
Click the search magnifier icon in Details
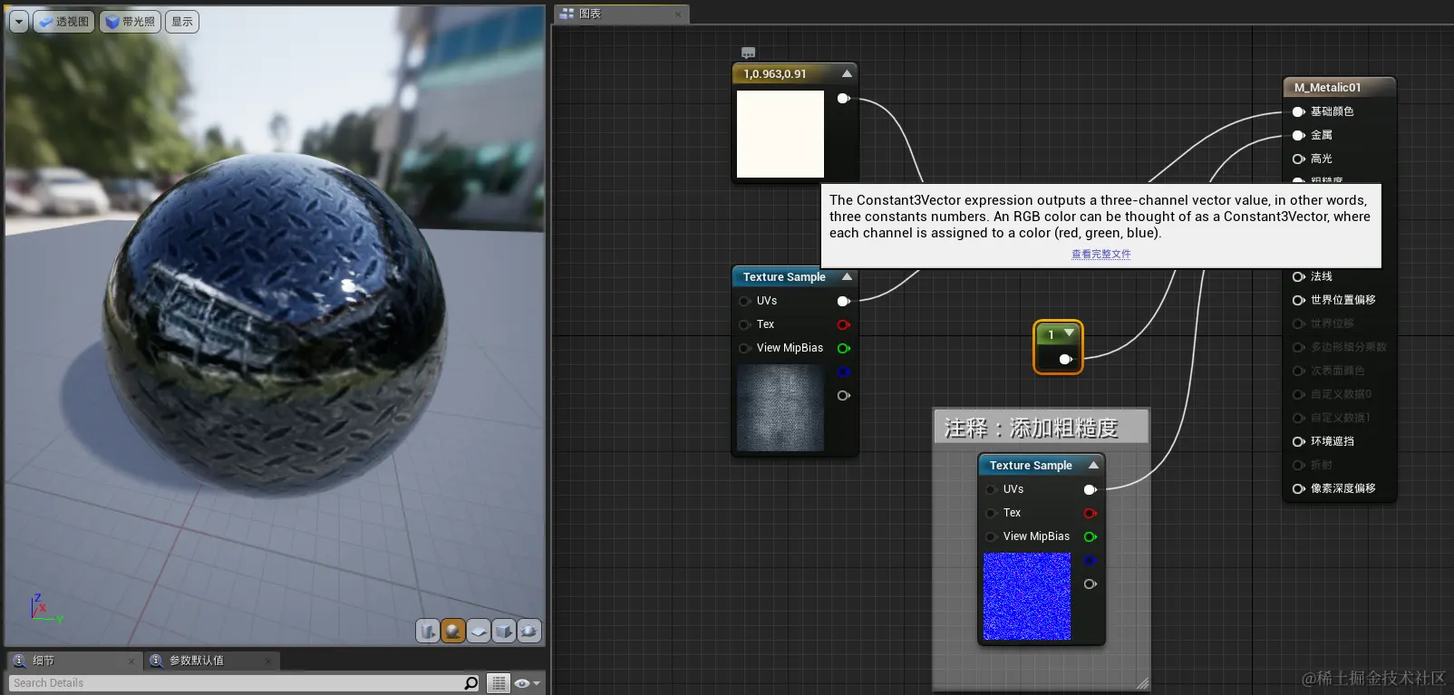point(471,683)
